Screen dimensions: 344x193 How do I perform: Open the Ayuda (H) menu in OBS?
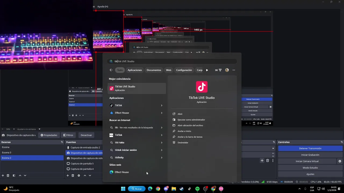[x=103, y=6]
